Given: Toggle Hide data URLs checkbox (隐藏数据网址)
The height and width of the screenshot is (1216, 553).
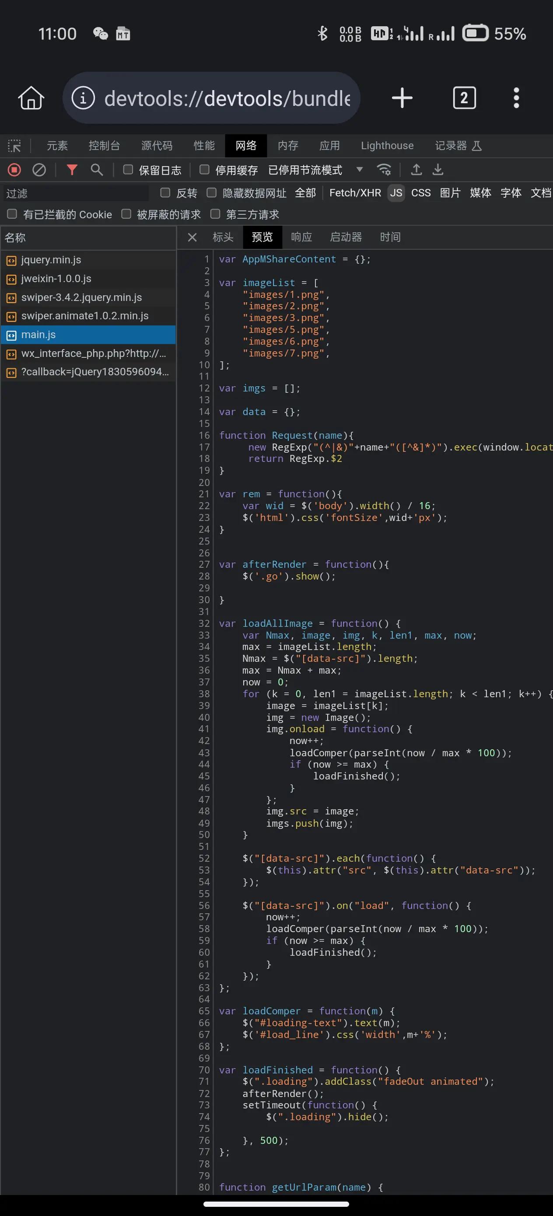Looking at the screenshot, I should pos(212,192).
